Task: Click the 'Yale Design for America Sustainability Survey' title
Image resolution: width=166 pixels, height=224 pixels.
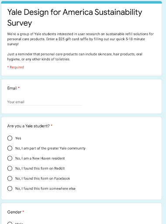Action: (75, 17)
